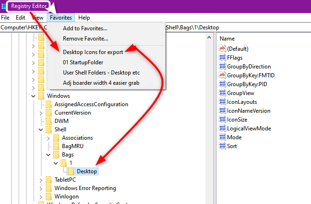Open favorite Desktop Icons for export
Screen dimensions: 311x204
tap(93, 52)
